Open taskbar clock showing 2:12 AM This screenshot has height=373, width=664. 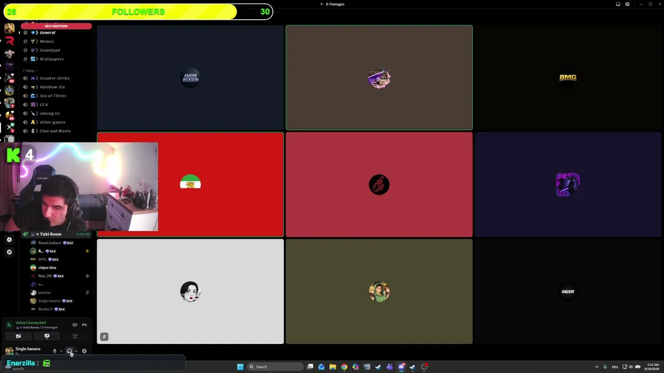pyautogui.click(x=653, y=367)
